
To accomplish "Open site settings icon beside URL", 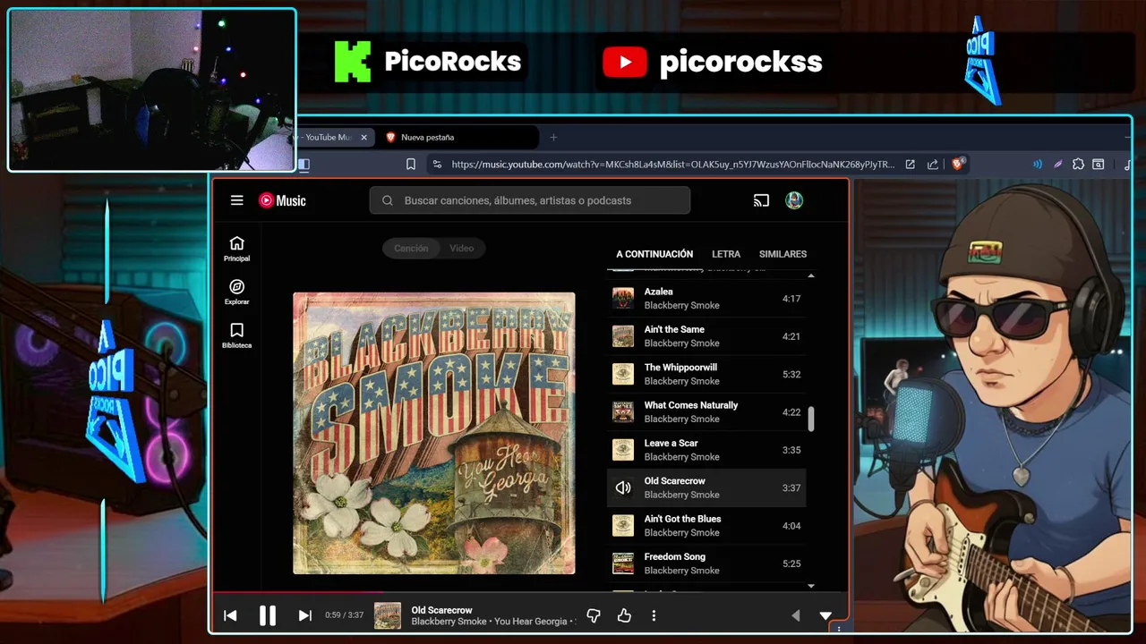I will tap(436, 164).
